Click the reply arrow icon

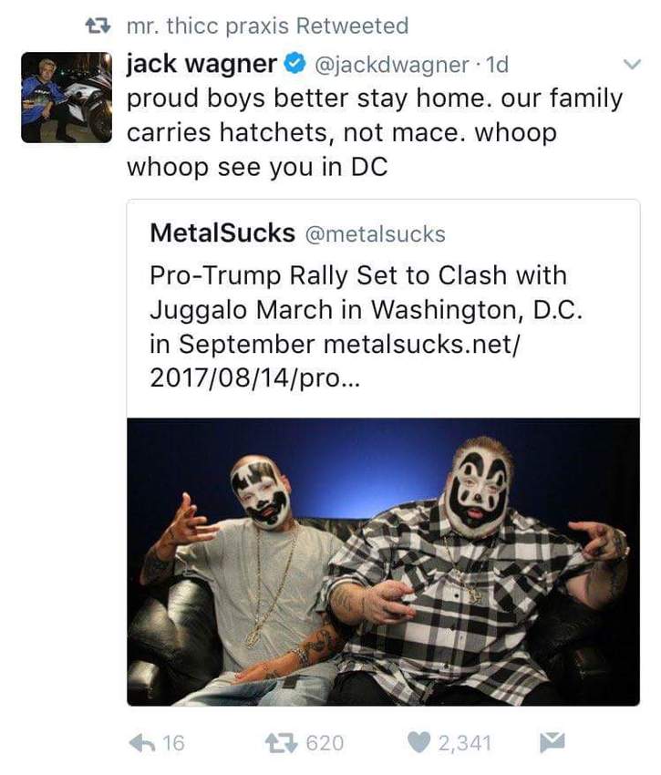(141, 743)
